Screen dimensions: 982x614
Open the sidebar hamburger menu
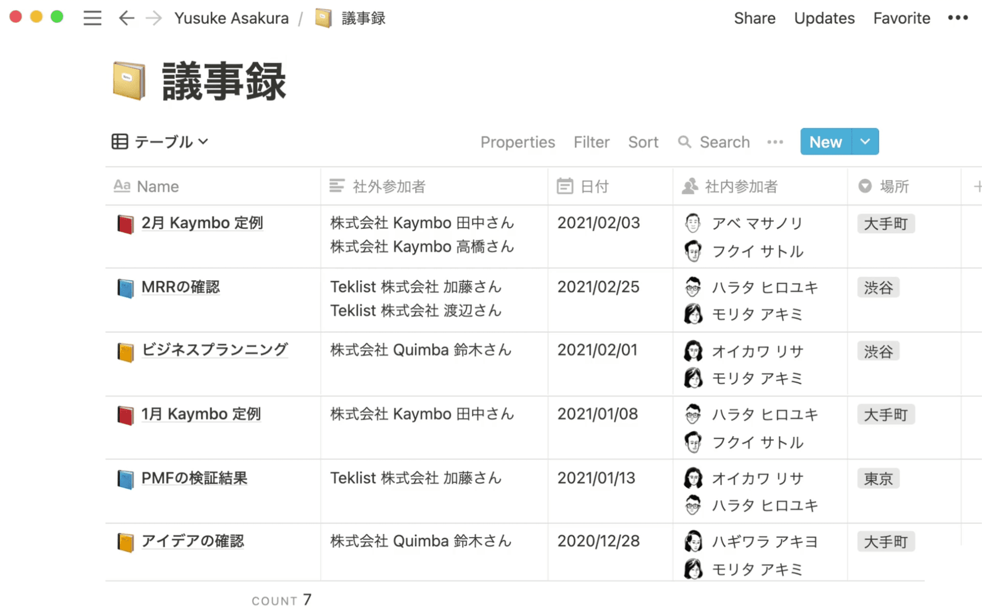tap(92, 18)
